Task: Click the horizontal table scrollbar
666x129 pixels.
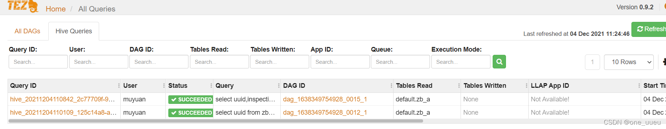Action: (x=216, y=121)
